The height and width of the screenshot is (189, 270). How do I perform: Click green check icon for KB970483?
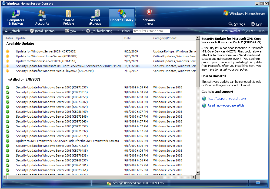(x=7, y=151)
